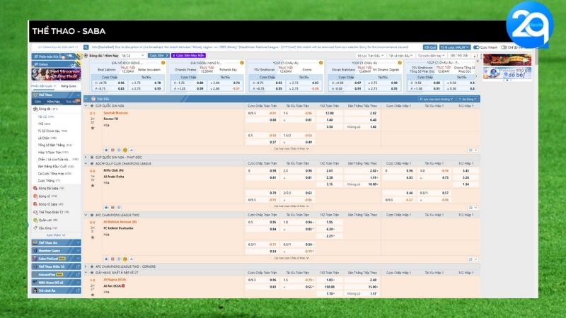Screen dimensions: 566x318
Task: Select Tỷ Số Chính Xác market in sidebar
Action: (x=52, y=131)
